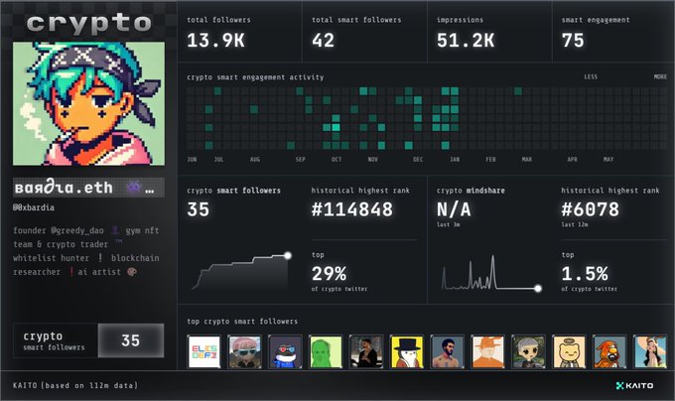Screen dimensions: 675x401
Task: Open the orange hooded character avatar
Action: 609,352
